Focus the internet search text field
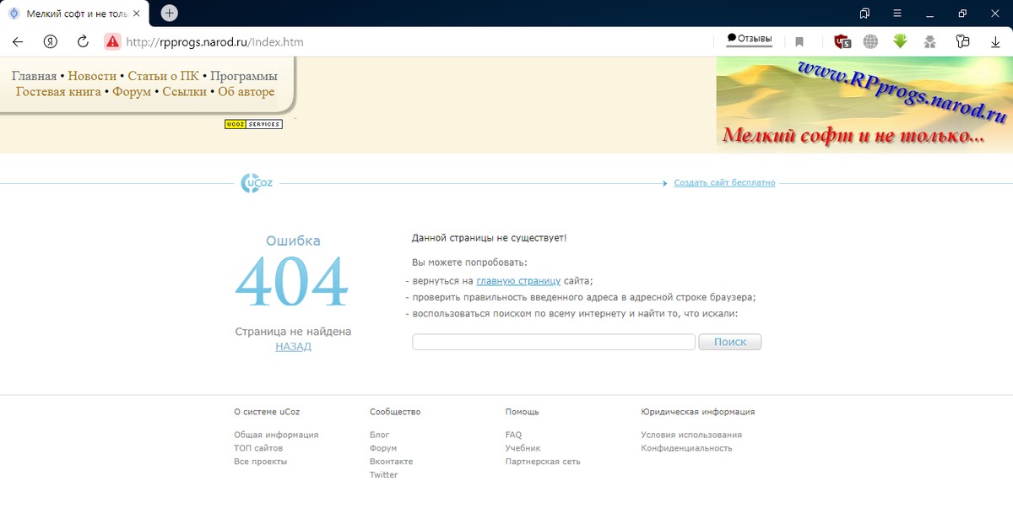This screenshot has height=530, width=1013. (553, 342)
